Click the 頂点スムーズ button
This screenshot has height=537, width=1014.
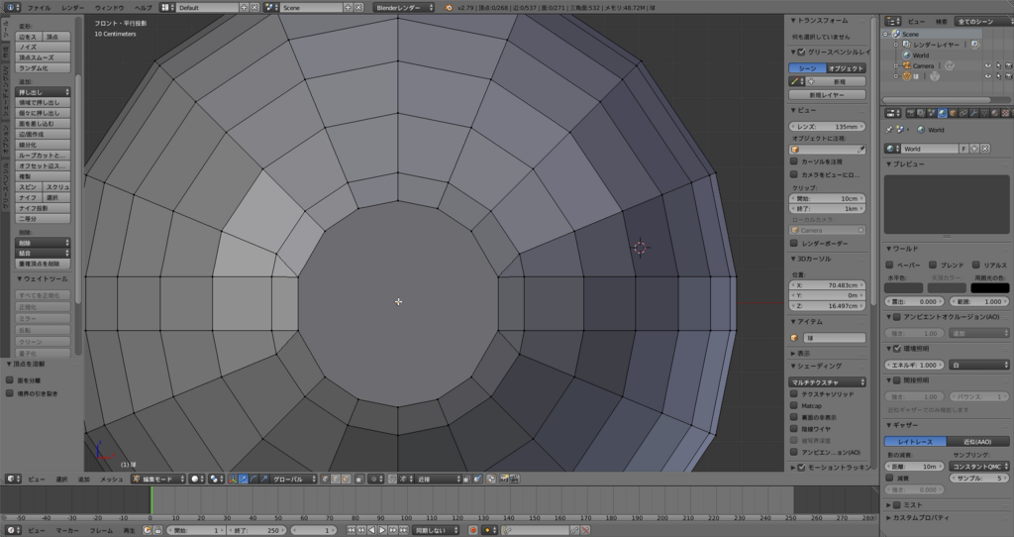click(43, 57)
